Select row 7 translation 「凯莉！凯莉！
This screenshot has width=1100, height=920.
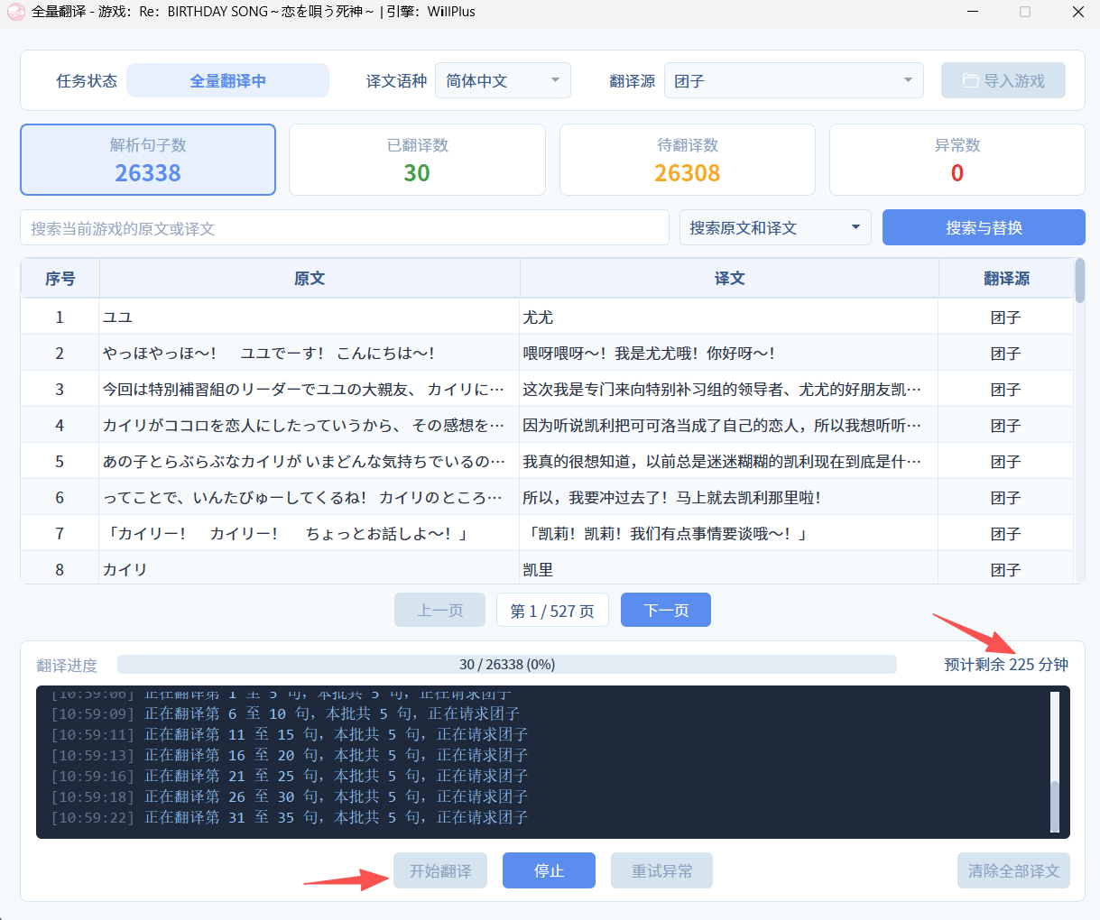(729, 533)
